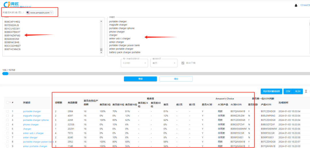
Task: Check the row 2 magsafe charger checkbox
Action: tap(7, 116)
